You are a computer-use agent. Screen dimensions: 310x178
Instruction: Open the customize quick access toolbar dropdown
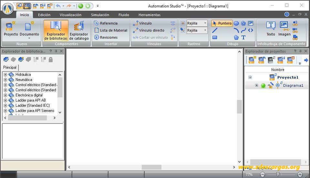[x=98, y=6]
